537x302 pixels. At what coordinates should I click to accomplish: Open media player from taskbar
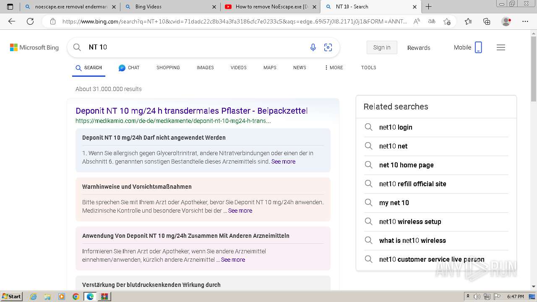coord(62,297)
